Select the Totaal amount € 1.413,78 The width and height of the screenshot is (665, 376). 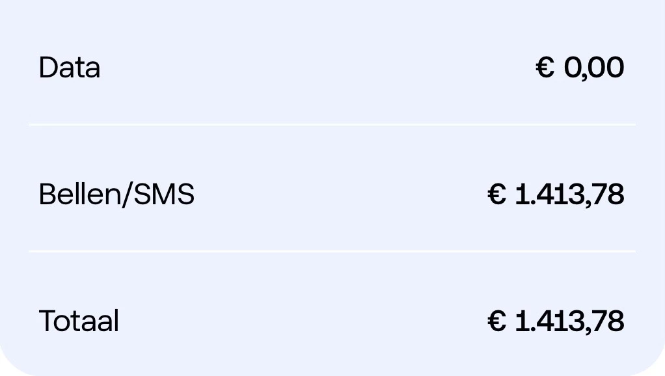pyautogui.click(x=556, y=321)
